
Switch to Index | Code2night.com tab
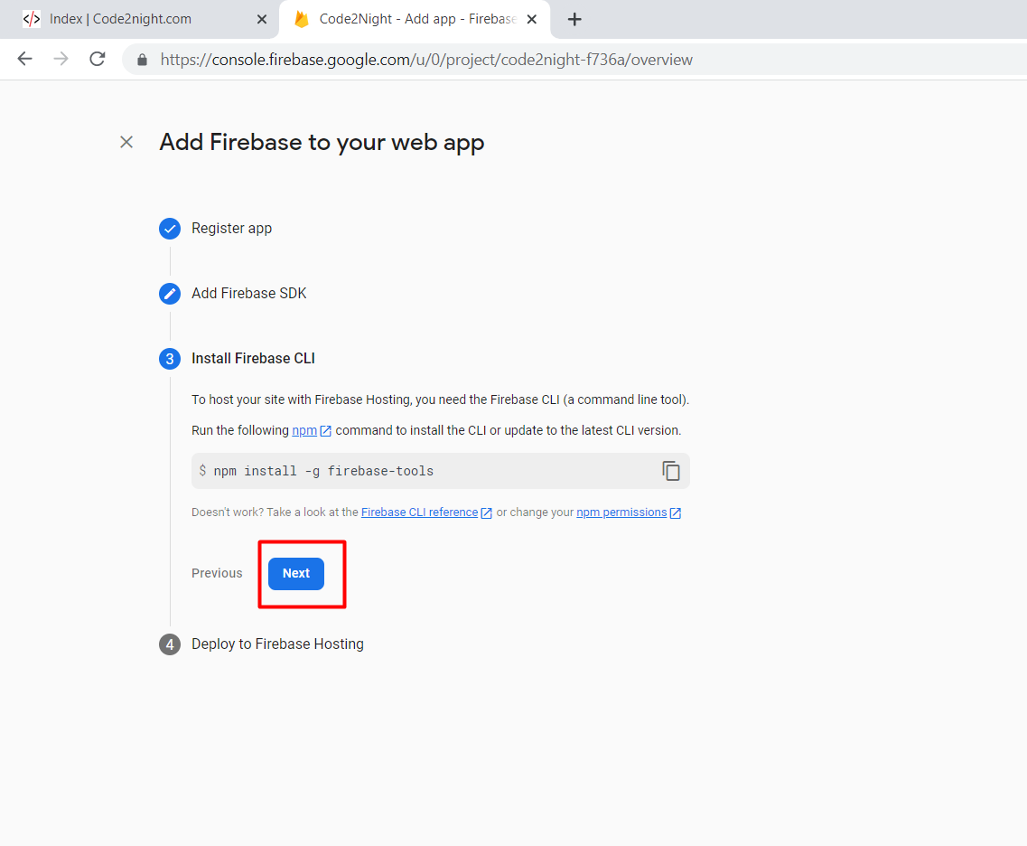click(x=120, y=19)
